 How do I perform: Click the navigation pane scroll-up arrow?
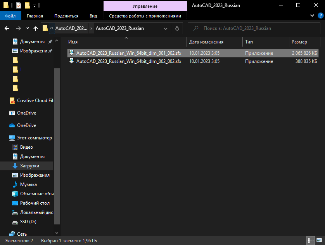click(x=57, y=41)
